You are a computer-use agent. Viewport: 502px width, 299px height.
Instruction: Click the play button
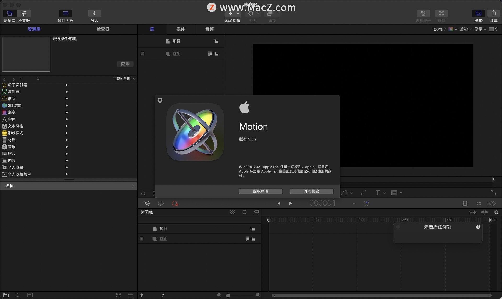(x=290, y=203)
